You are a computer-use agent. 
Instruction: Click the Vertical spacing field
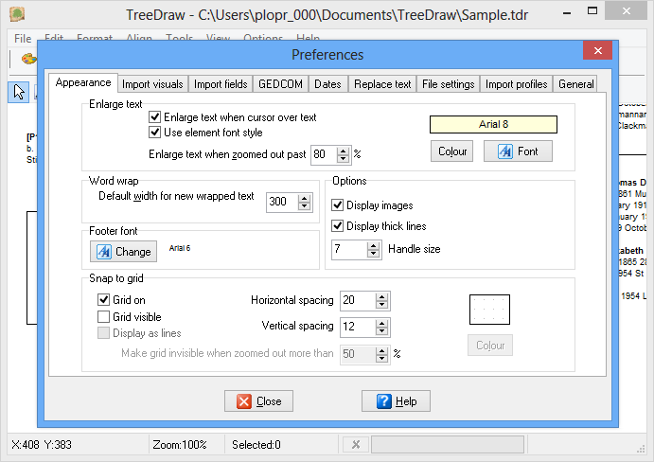(x=358, y=327)
